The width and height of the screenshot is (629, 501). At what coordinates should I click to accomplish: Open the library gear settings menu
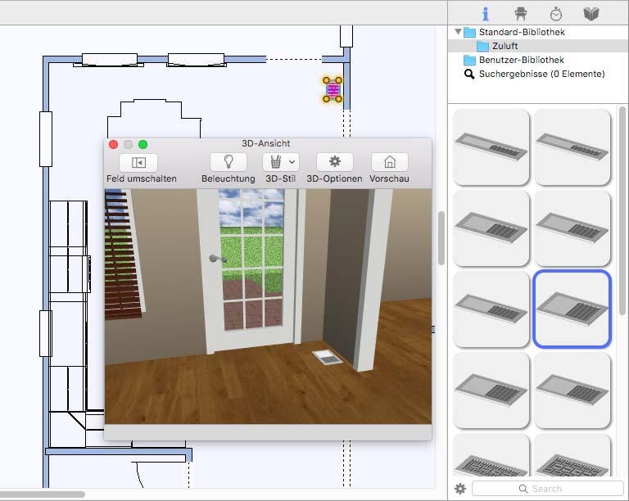[460, 489]
